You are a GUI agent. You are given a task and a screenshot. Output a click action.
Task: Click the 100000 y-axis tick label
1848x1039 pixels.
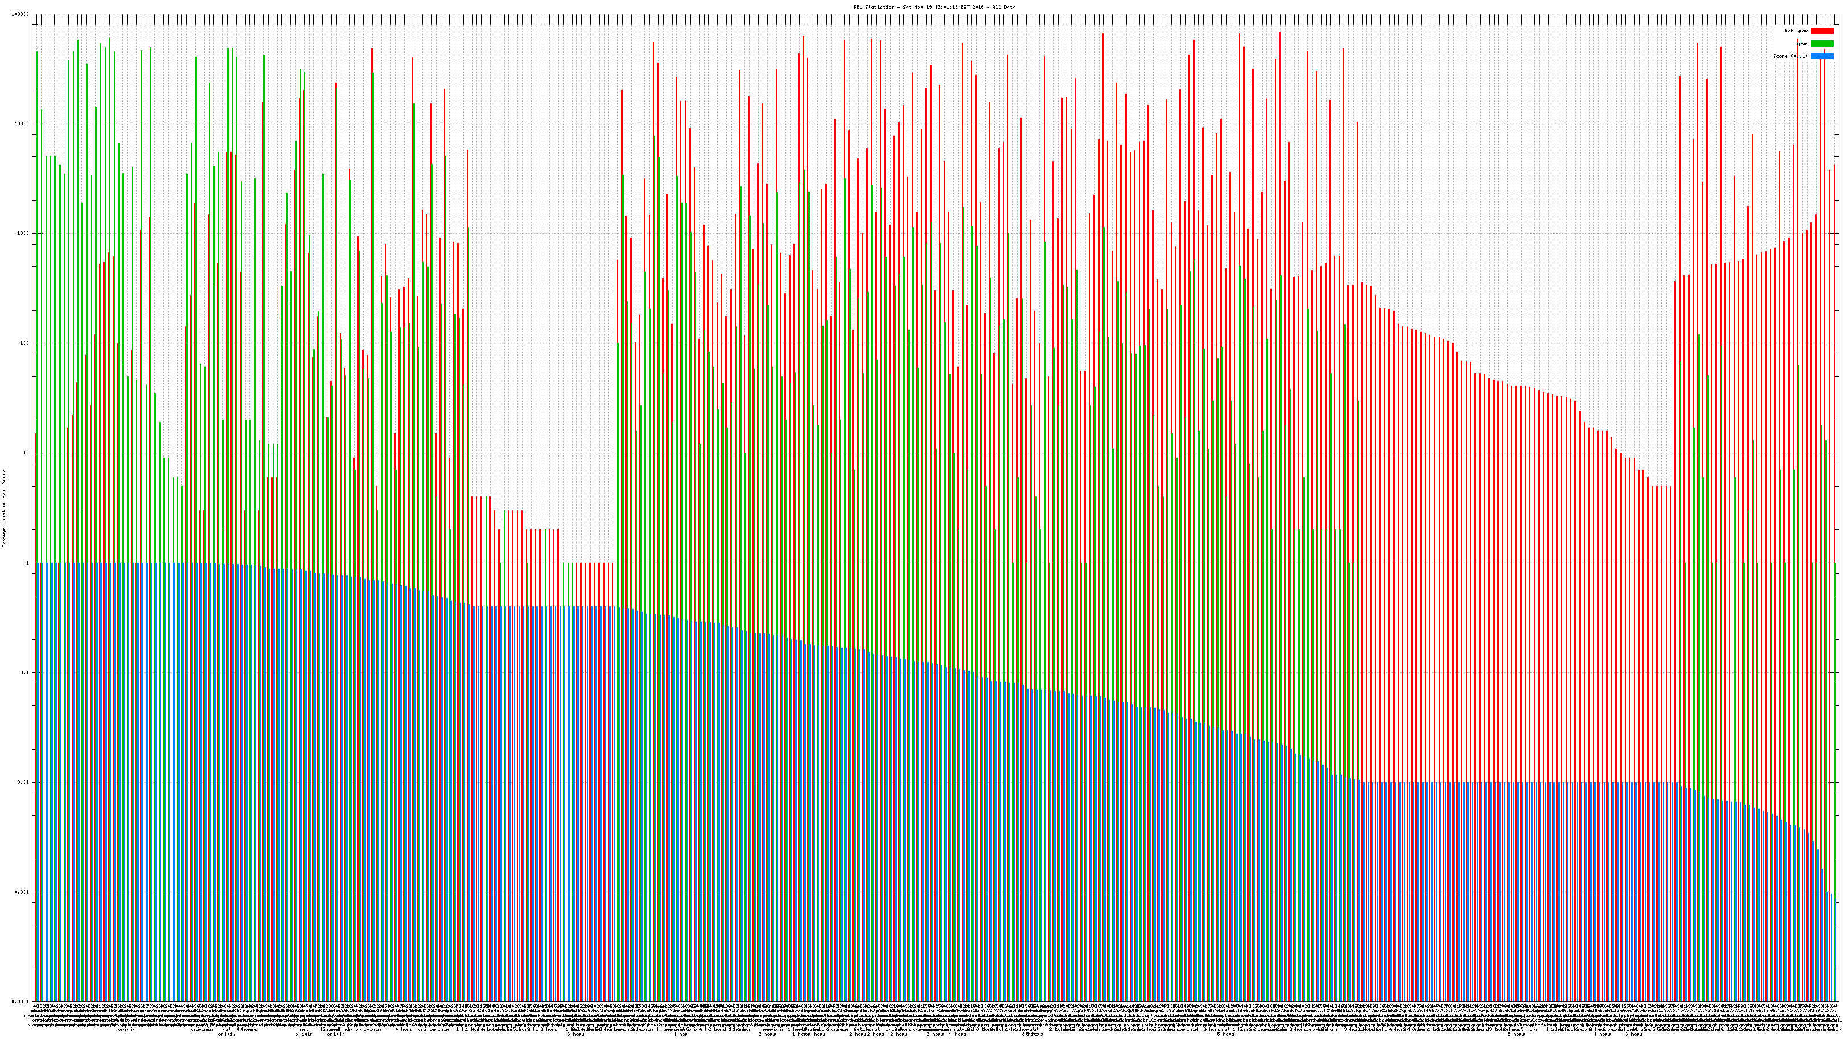[x=21, y=14]
